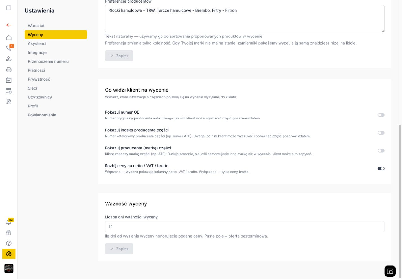
Task: Open the help question mark icon
Action: (9, 243)
